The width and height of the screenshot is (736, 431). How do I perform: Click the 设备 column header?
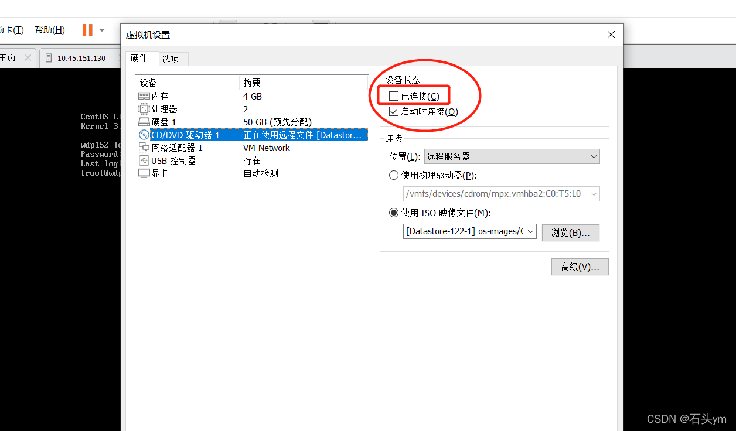tap(188, 83)
